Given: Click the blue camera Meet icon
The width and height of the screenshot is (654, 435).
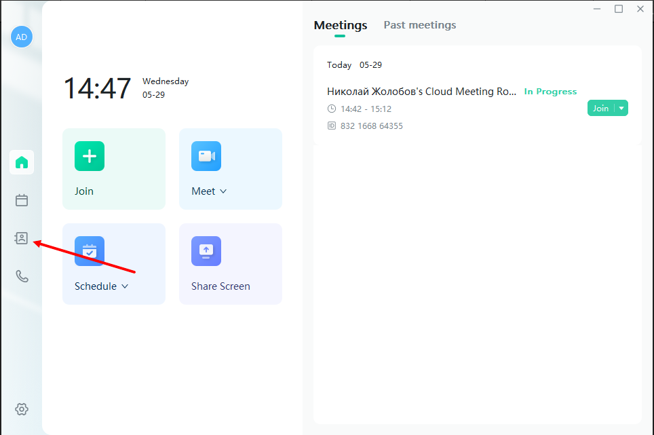Looking at the screenshot, I should click(206, 156).
